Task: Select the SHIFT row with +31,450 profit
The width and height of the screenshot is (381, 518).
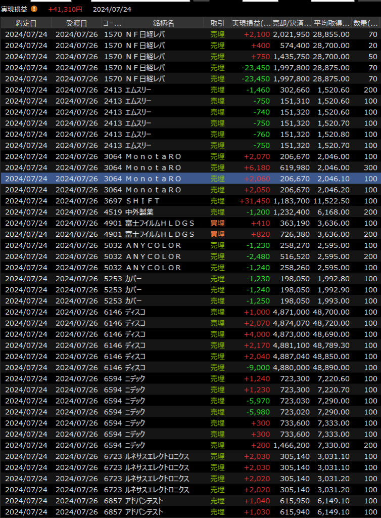Action: [x=190, y=201]
